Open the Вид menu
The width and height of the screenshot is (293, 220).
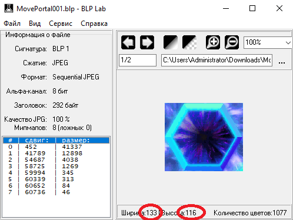tap(35, 24)
